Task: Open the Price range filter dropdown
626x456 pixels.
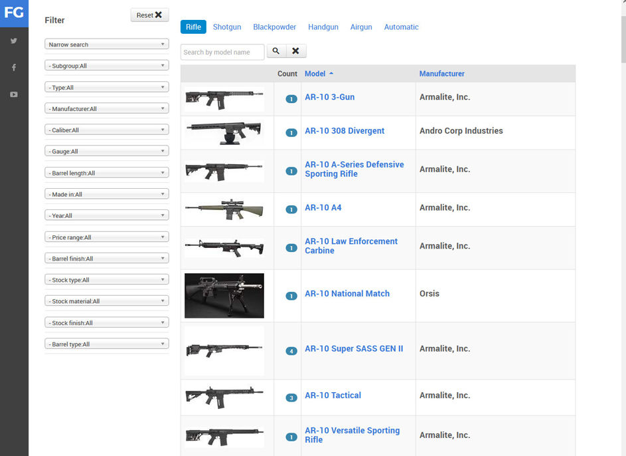Action: [107, 237]
